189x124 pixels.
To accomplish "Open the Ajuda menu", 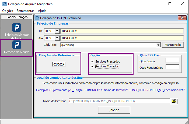I will (x=42, y=11).
